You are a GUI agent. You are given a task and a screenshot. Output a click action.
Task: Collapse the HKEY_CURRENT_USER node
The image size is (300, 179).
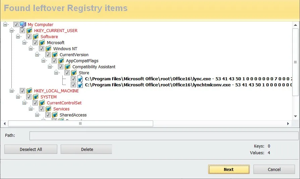[11, 30]
